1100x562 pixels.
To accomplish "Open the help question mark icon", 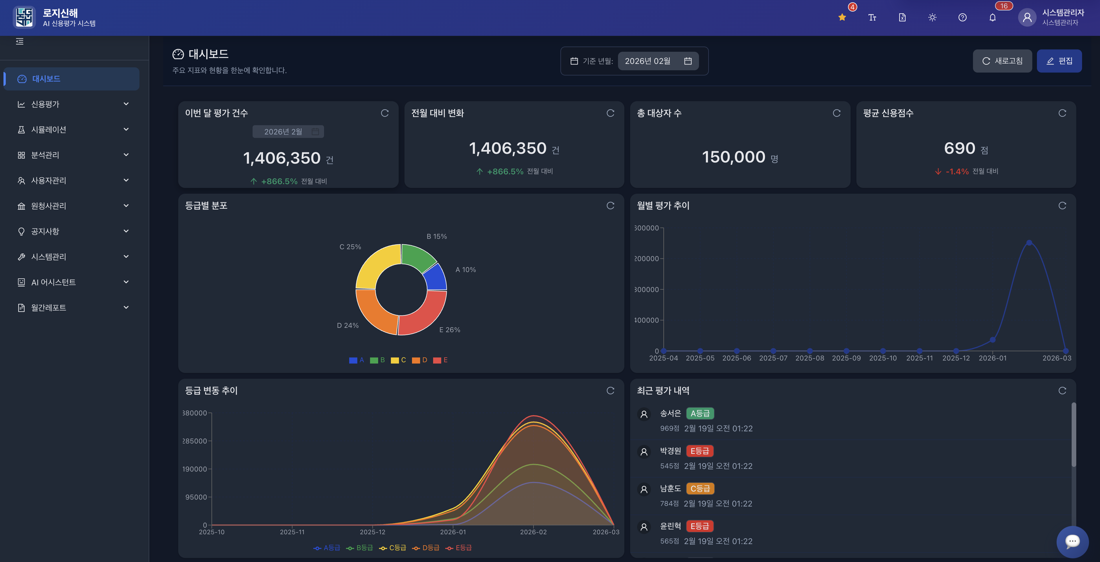I will [962, 18].
